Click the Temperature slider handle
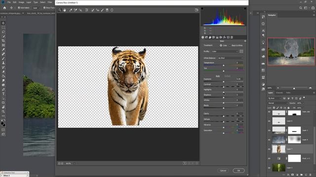This screenshot has height=177, width=316. pos(224,65)
